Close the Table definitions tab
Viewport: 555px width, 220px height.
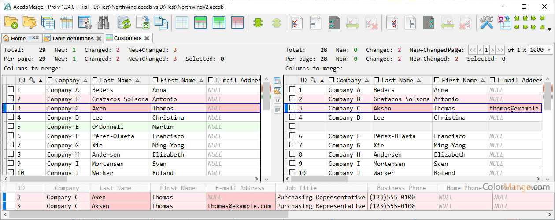(x=99, y=38)
